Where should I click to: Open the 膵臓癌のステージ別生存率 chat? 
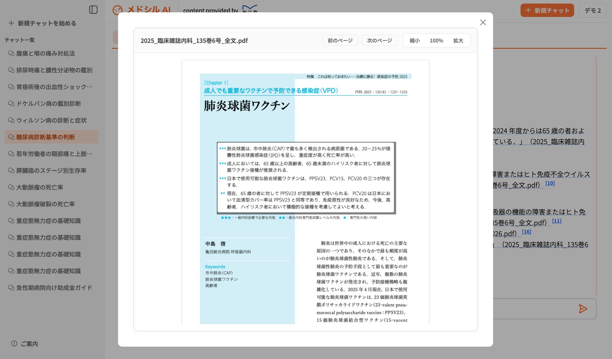[51, 171]
